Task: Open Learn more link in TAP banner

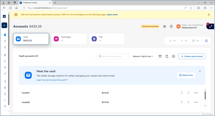Action: pyautogui.click(x=112, y=15)
